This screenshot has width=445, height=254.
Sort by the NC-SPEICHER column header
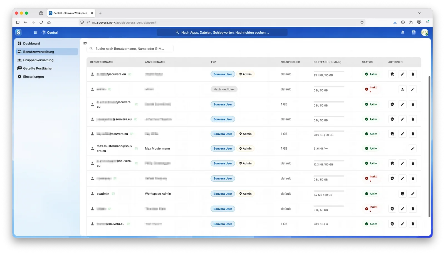coord(290,62)
